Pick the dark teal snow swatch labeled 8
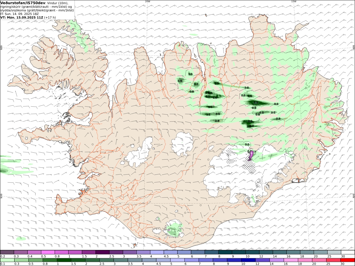 tap(225, 252)
